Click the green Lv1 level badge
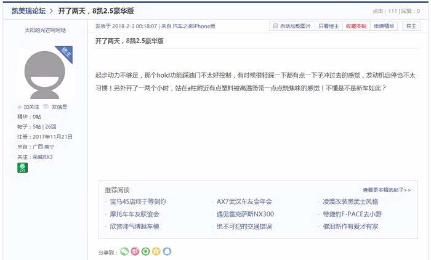The height and width of the screenshot is (260, 431). pyautogui.click(x=22, y=168)
